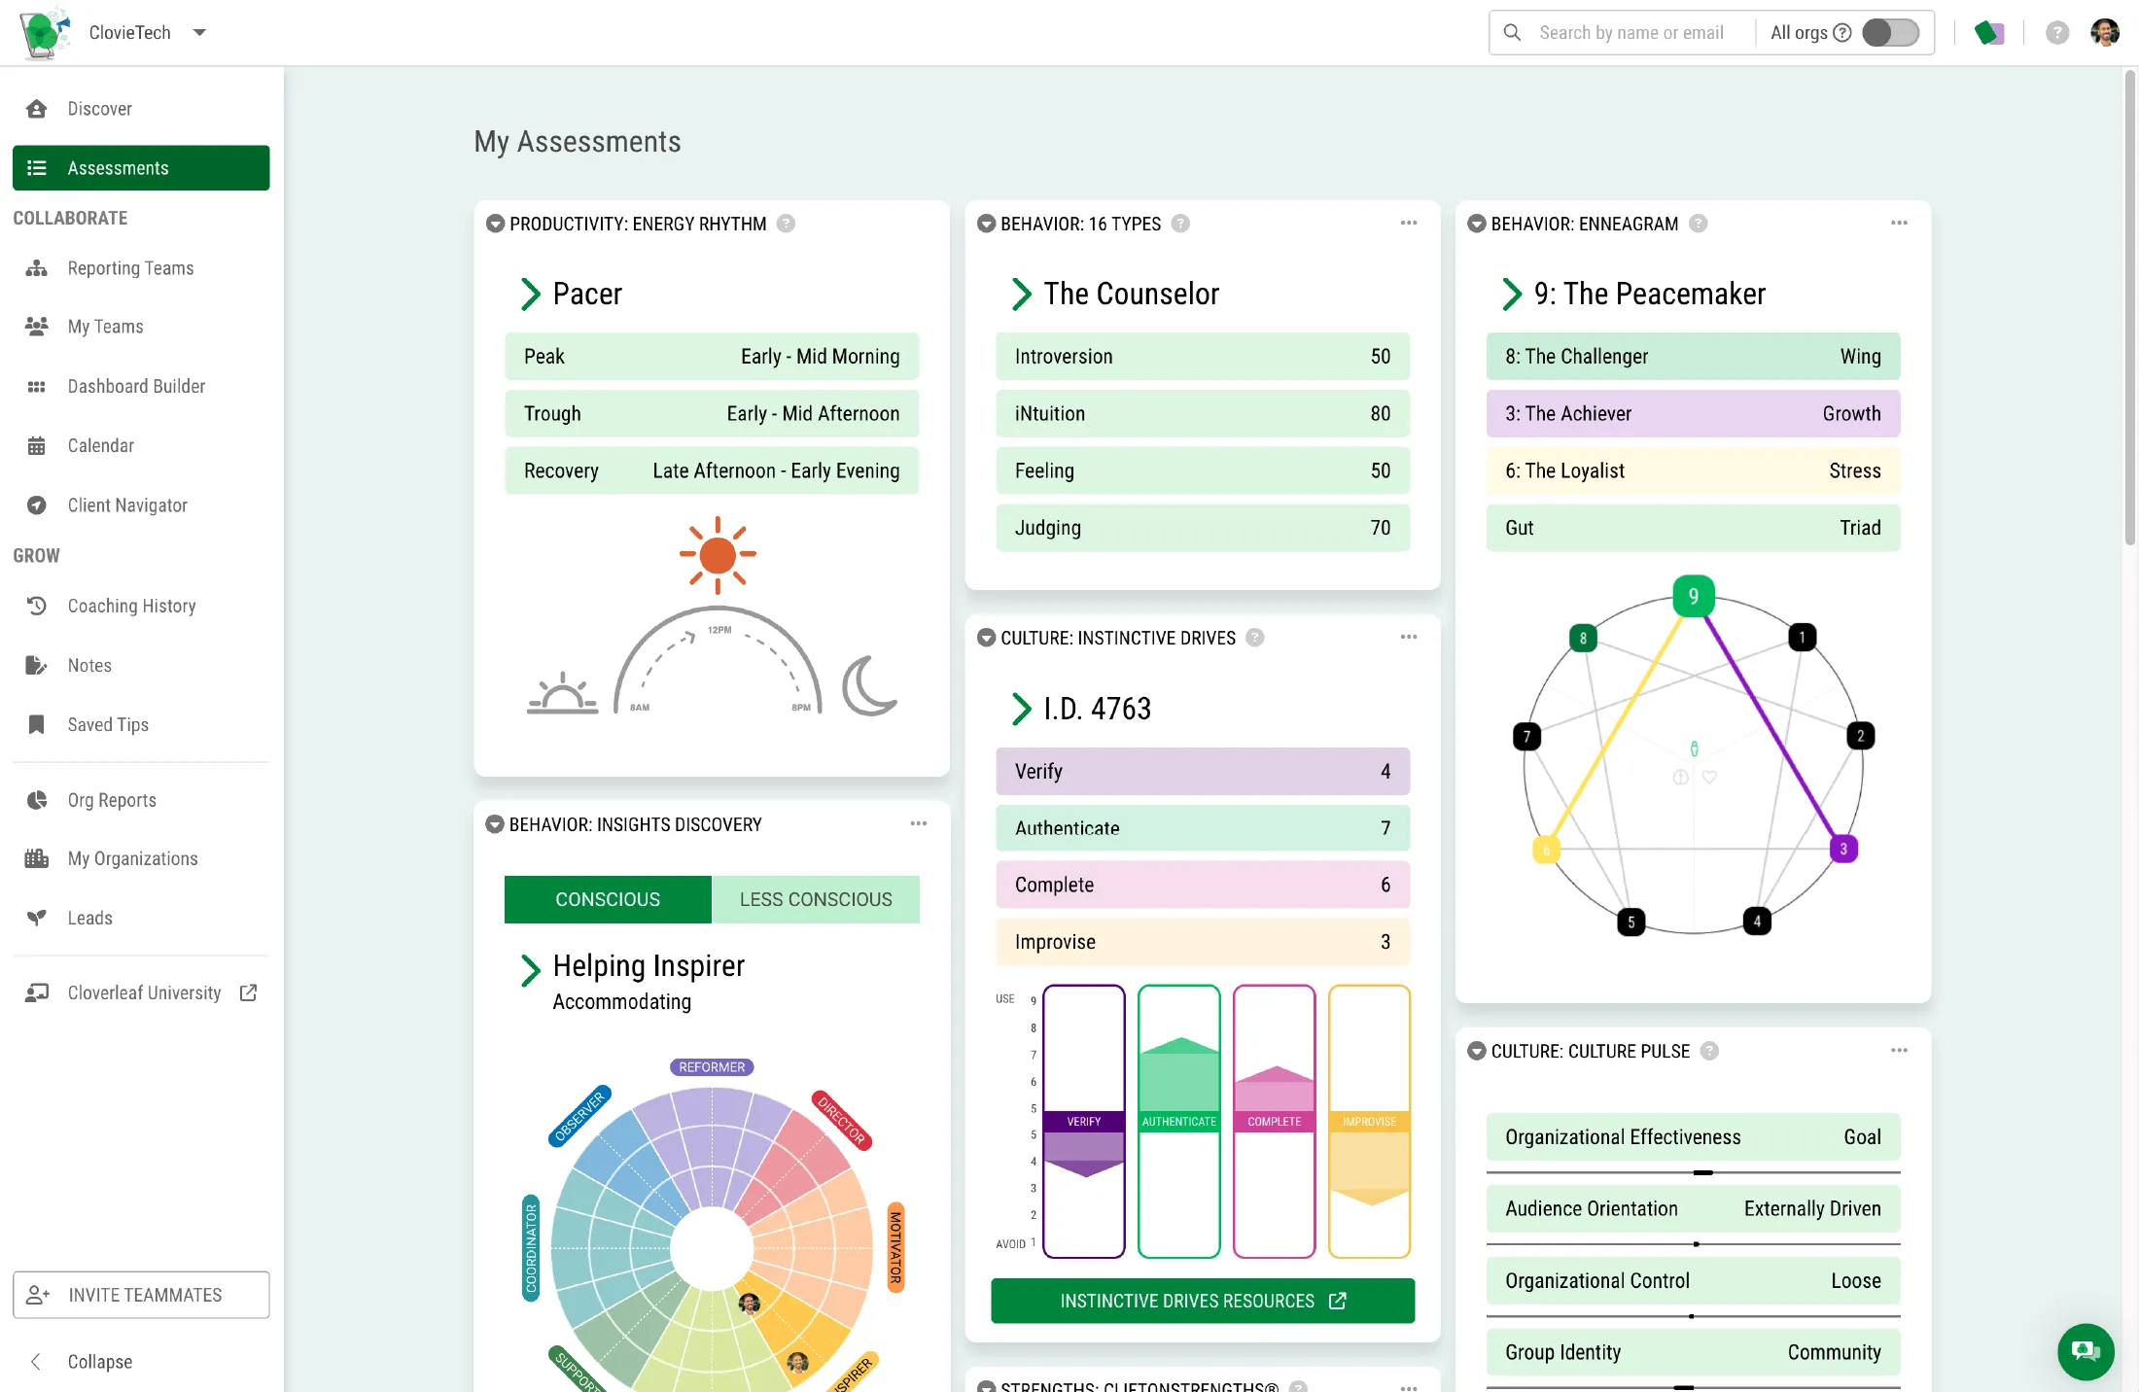2139x1392 pixels.
Task: Open the Dashboard Builder
Action: [x=136, y=387]
